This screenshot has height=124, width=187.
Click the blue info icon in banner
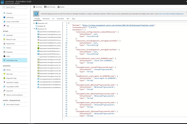36,14
